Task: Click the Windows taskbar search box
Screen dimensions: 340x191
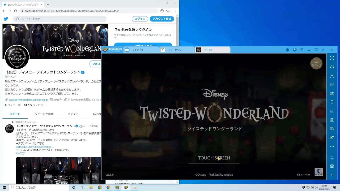Action: pos(39,188)
